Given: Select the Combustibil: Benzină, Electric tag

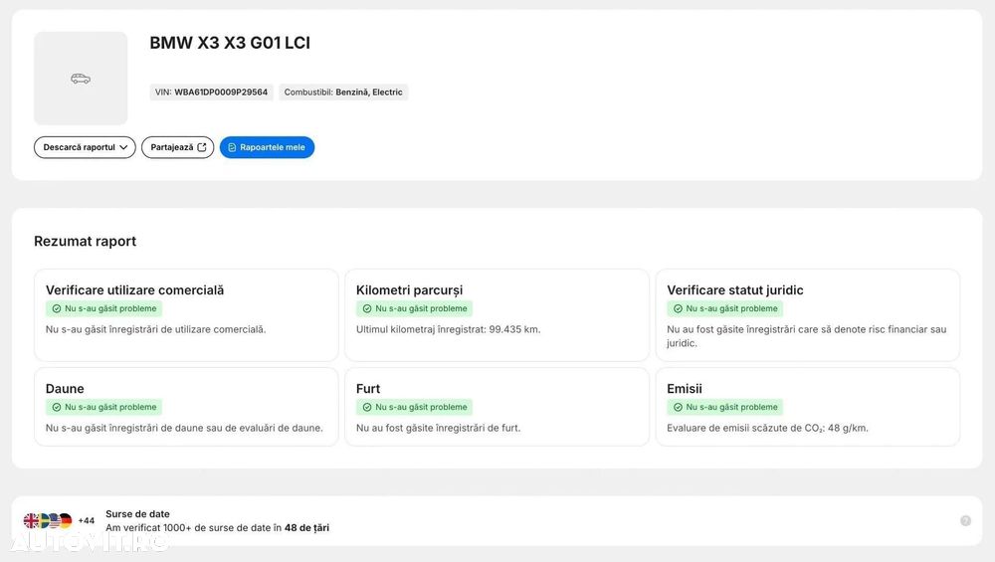Looking at the screenshot, I should click(343, 92).
